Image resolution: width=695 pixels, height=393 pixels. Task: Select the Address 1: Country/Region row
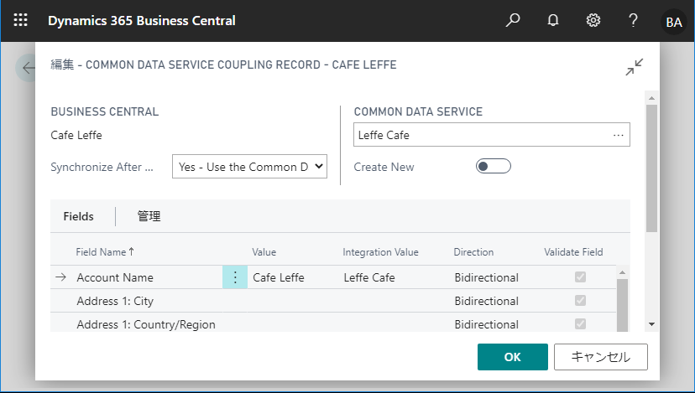(x=333, y=323)
